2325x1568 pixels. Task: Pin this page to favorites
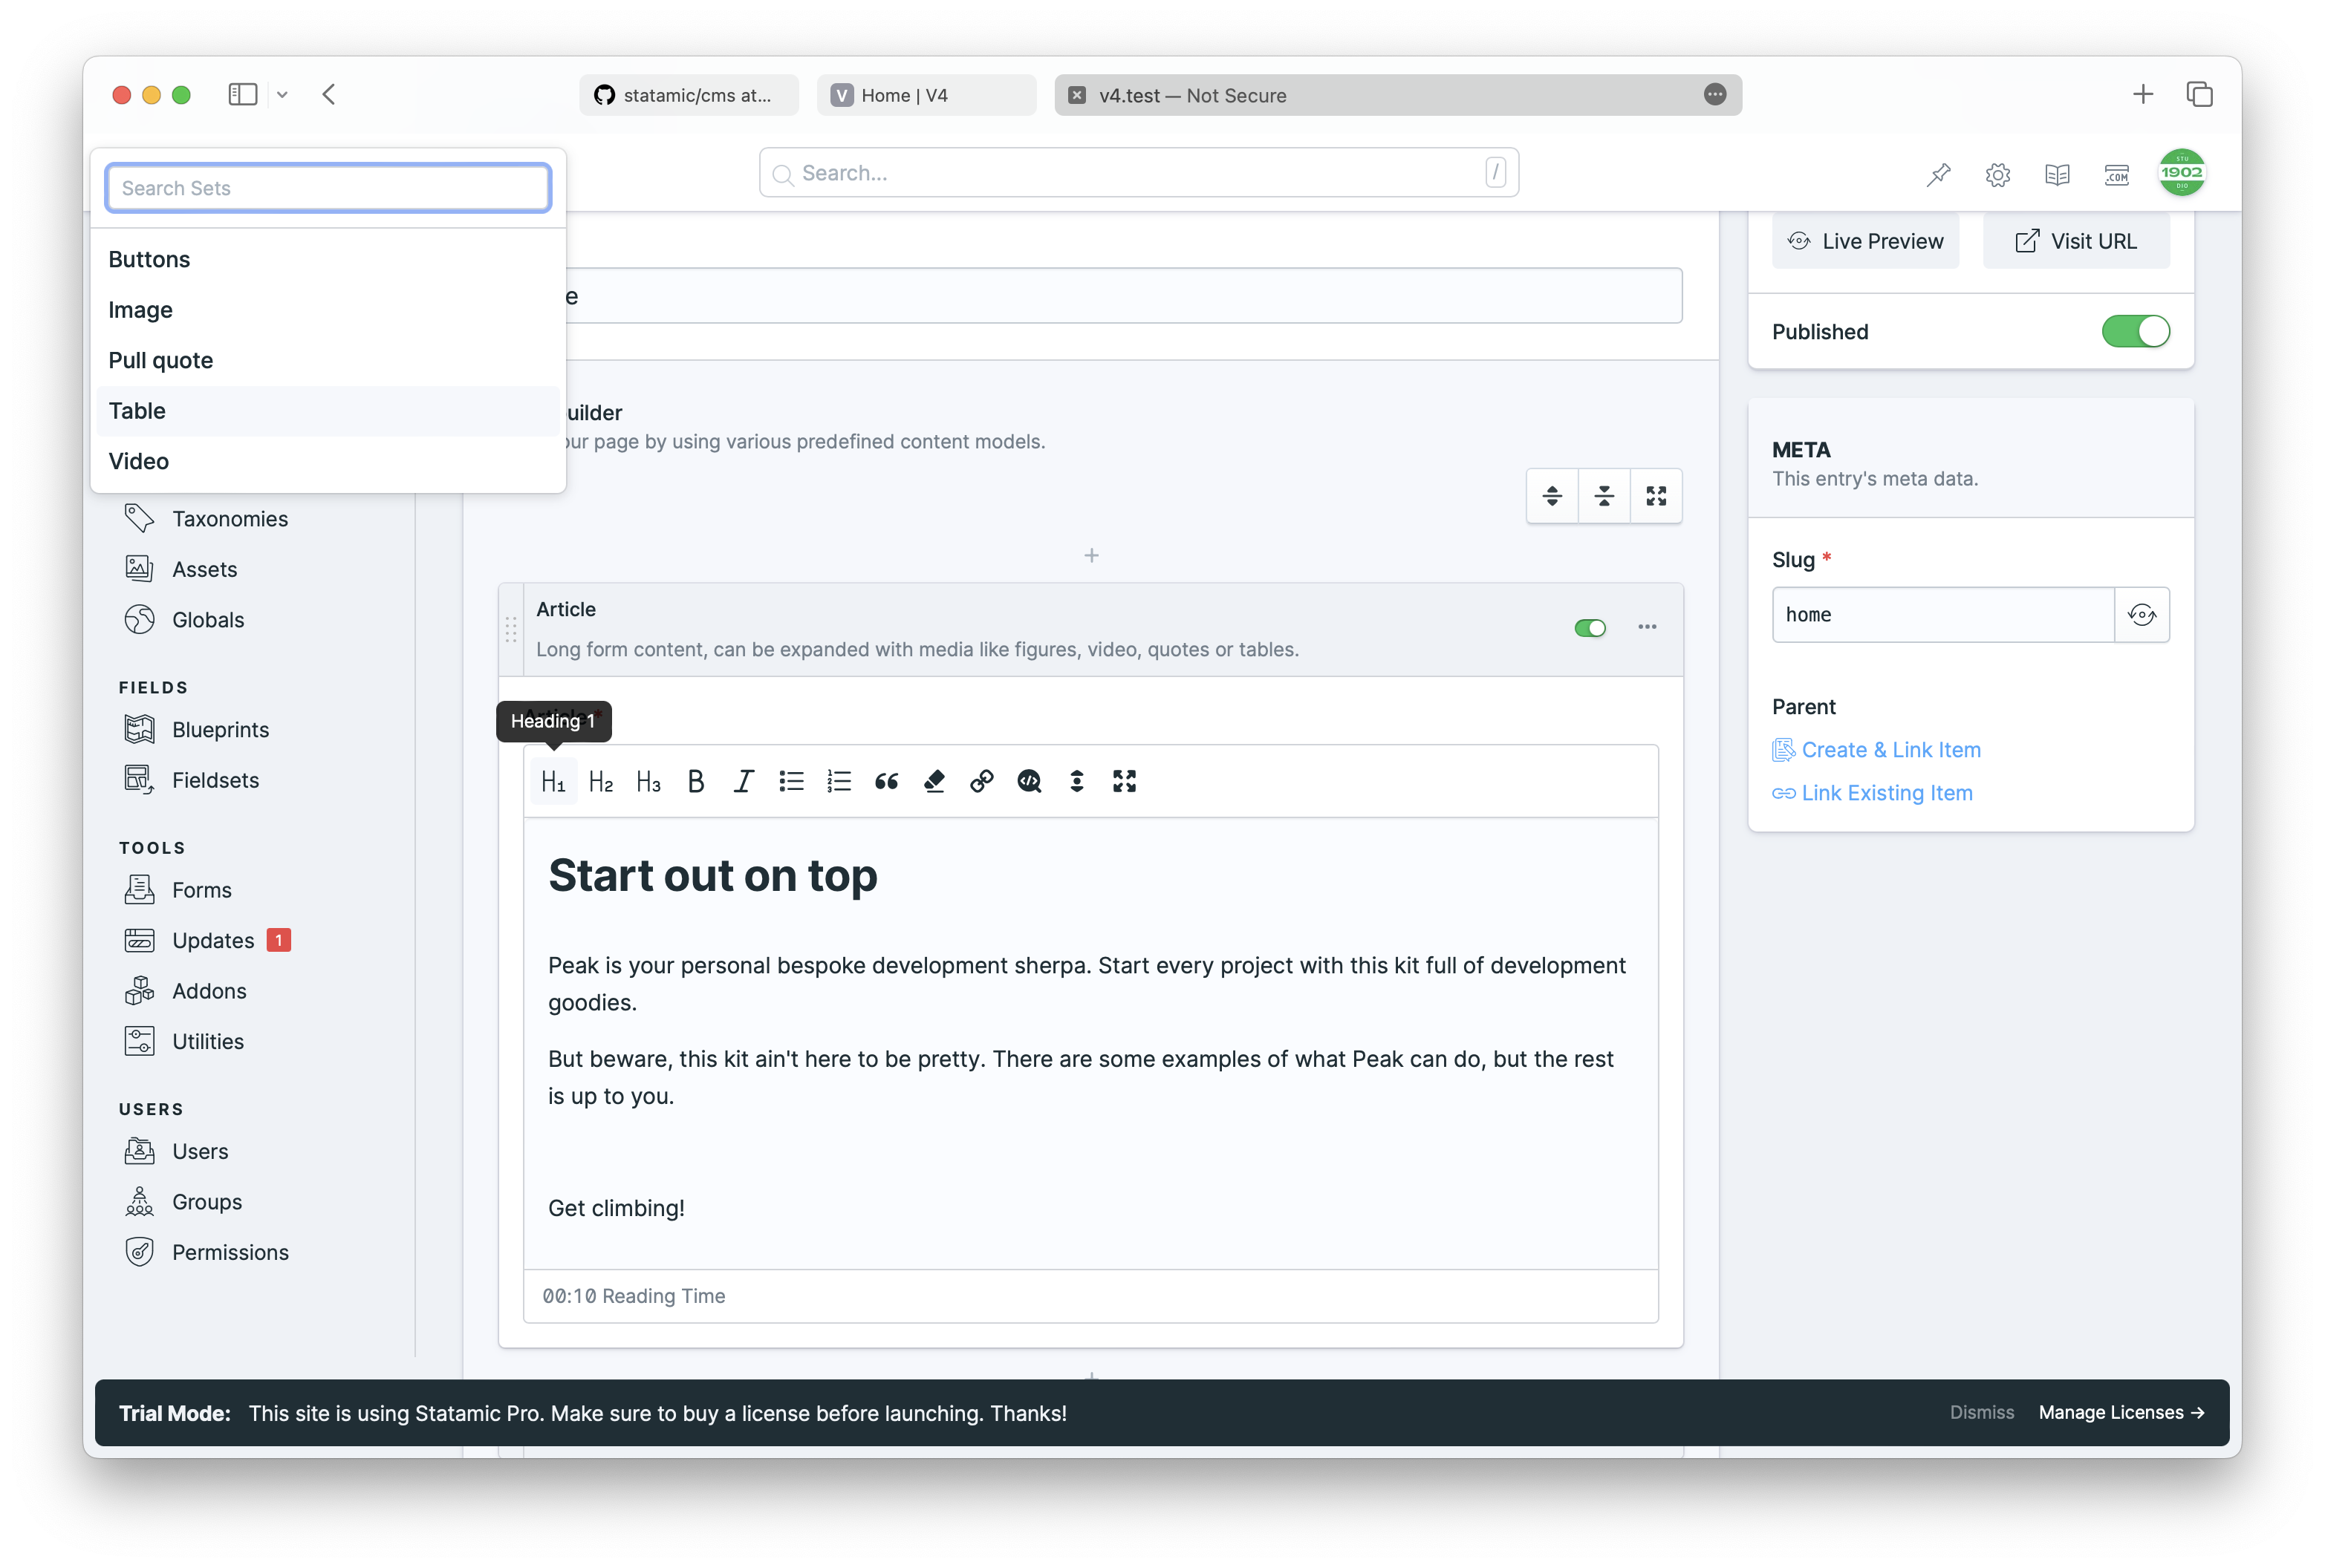(x=1939, y=175)
